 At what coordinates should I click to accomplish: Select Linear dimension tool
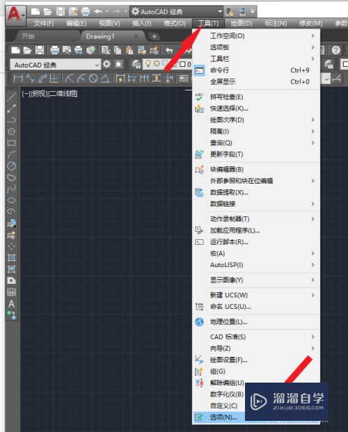point(18,79)
